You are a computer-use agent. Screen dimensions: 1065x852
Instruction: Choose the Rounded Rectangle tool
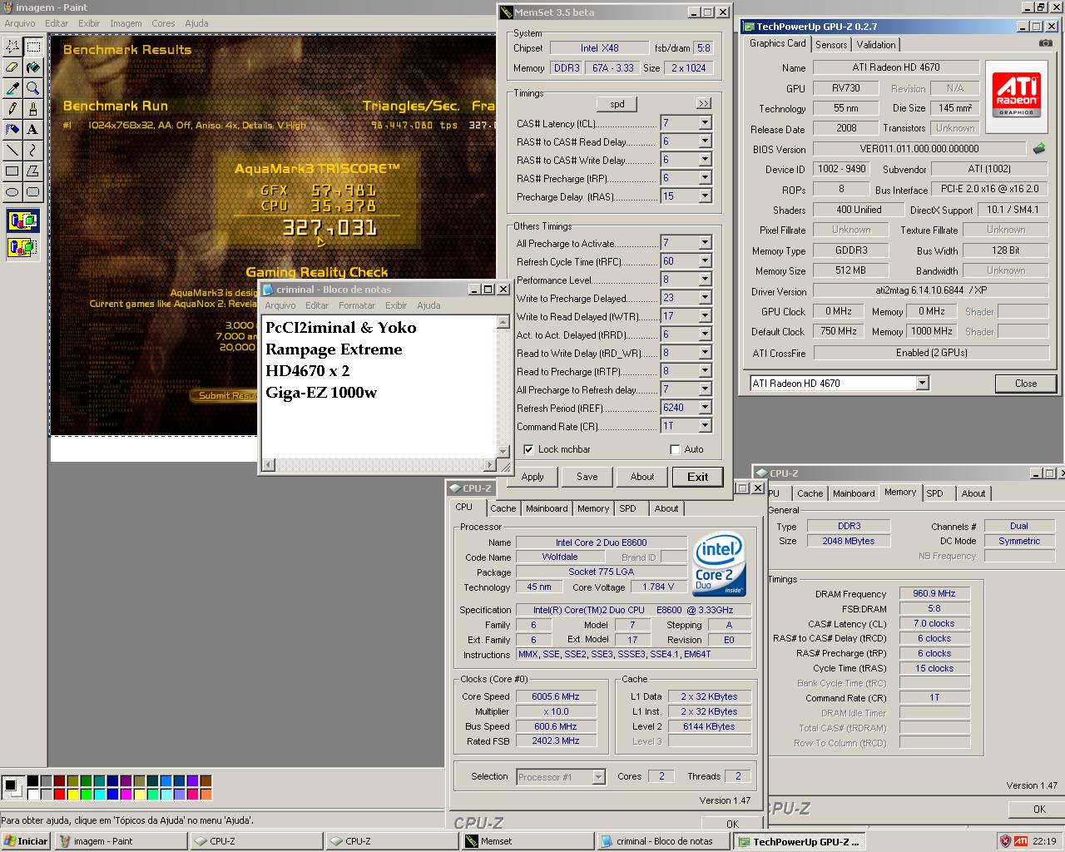tap(33, 192)
